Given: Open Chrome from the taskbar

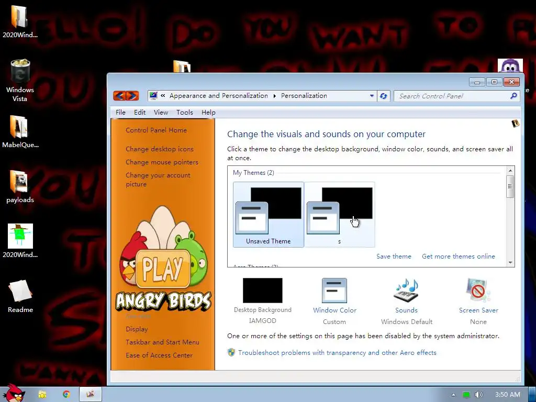Looking at the screenshot, I should click(66, 395).
